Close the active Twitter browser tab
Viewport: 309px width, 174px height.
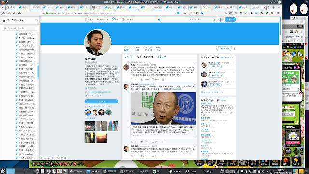pos(137,7)
